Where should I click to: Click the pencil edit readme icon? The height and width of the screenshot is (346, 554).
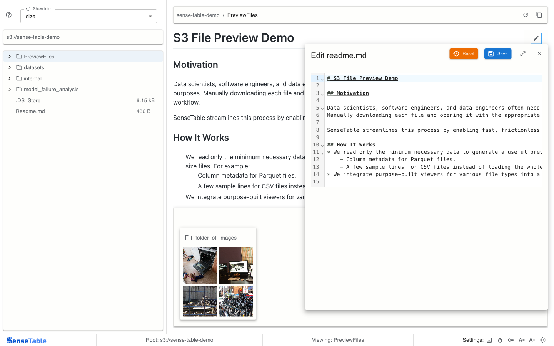536,38
